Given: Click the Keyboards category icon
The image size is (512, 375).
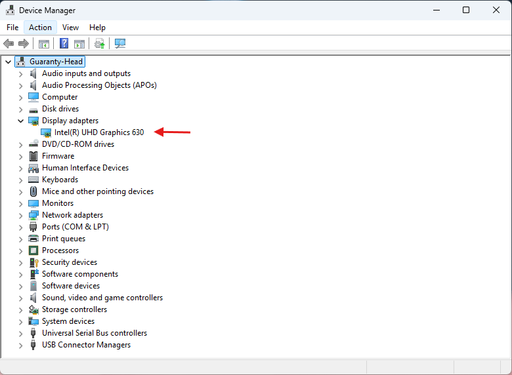Looking at the screenshot, I should tap(33, 180).
